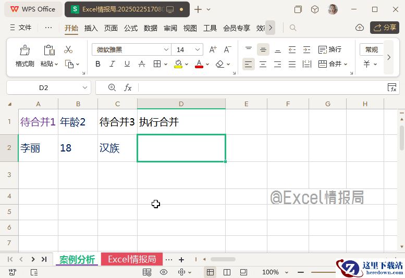Switch to 数据 ribbon tab

[x=151, y=28]
